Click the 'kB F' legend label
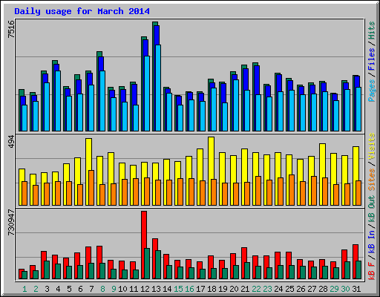 [x=372, y=270]
